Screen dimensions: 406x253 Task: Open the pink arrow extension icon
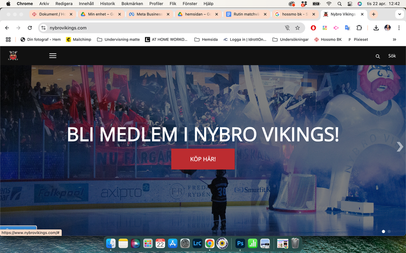coord(336,28)
